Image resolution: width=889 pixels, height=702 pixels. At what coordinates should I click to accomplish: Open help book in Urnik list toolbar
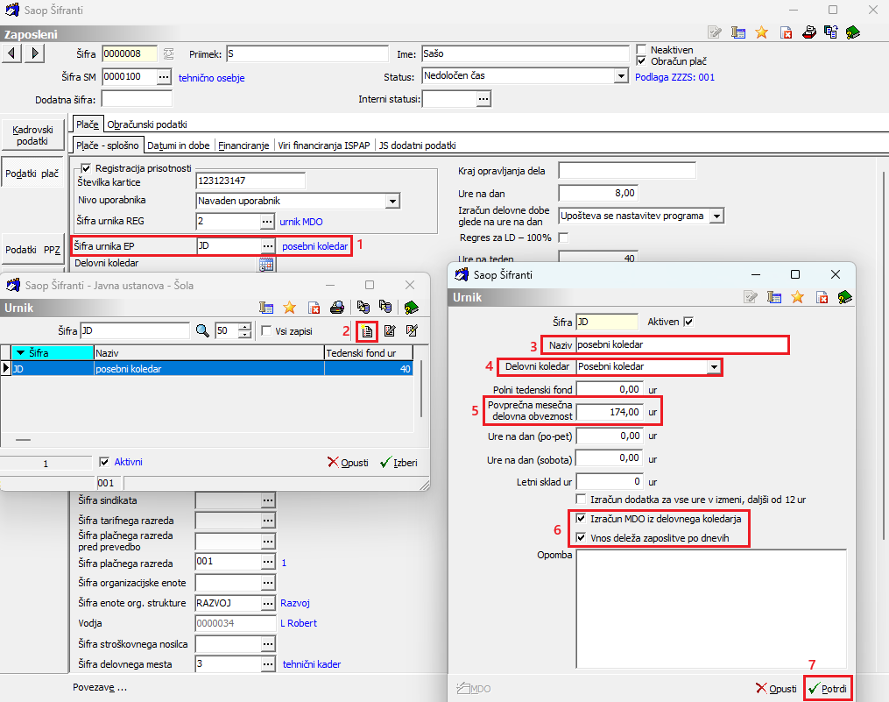click(411, 308)
